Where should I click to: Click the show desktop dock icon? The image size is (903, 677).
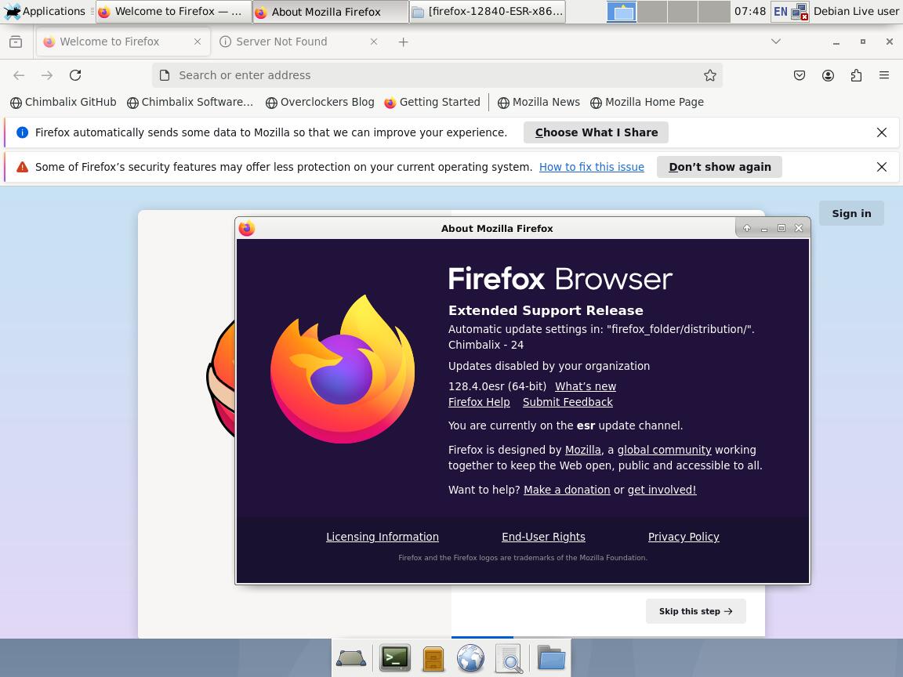coord(351,657)
